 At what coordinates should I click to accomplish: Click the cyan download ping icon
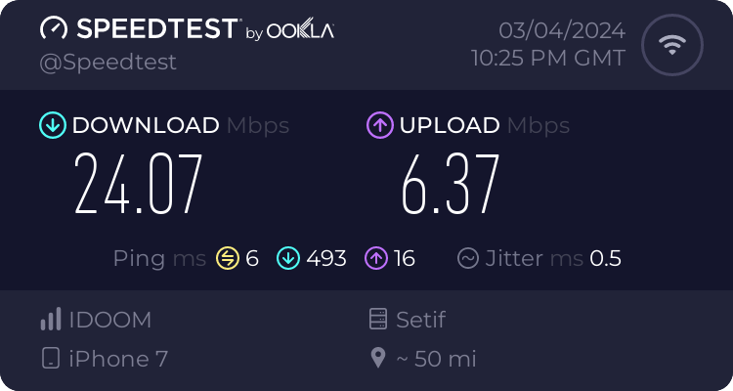(x=287, y=258)
